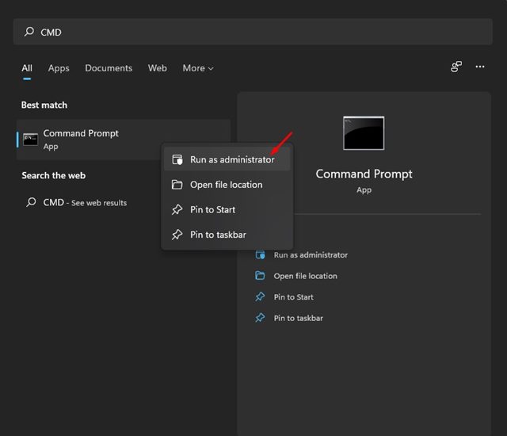Click Pin to Start pin icon in right panel
507x436 pixels.
260,297
